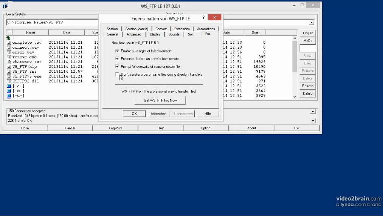Select the WSFTP32.dll file icon

click(x=9, y=81)
